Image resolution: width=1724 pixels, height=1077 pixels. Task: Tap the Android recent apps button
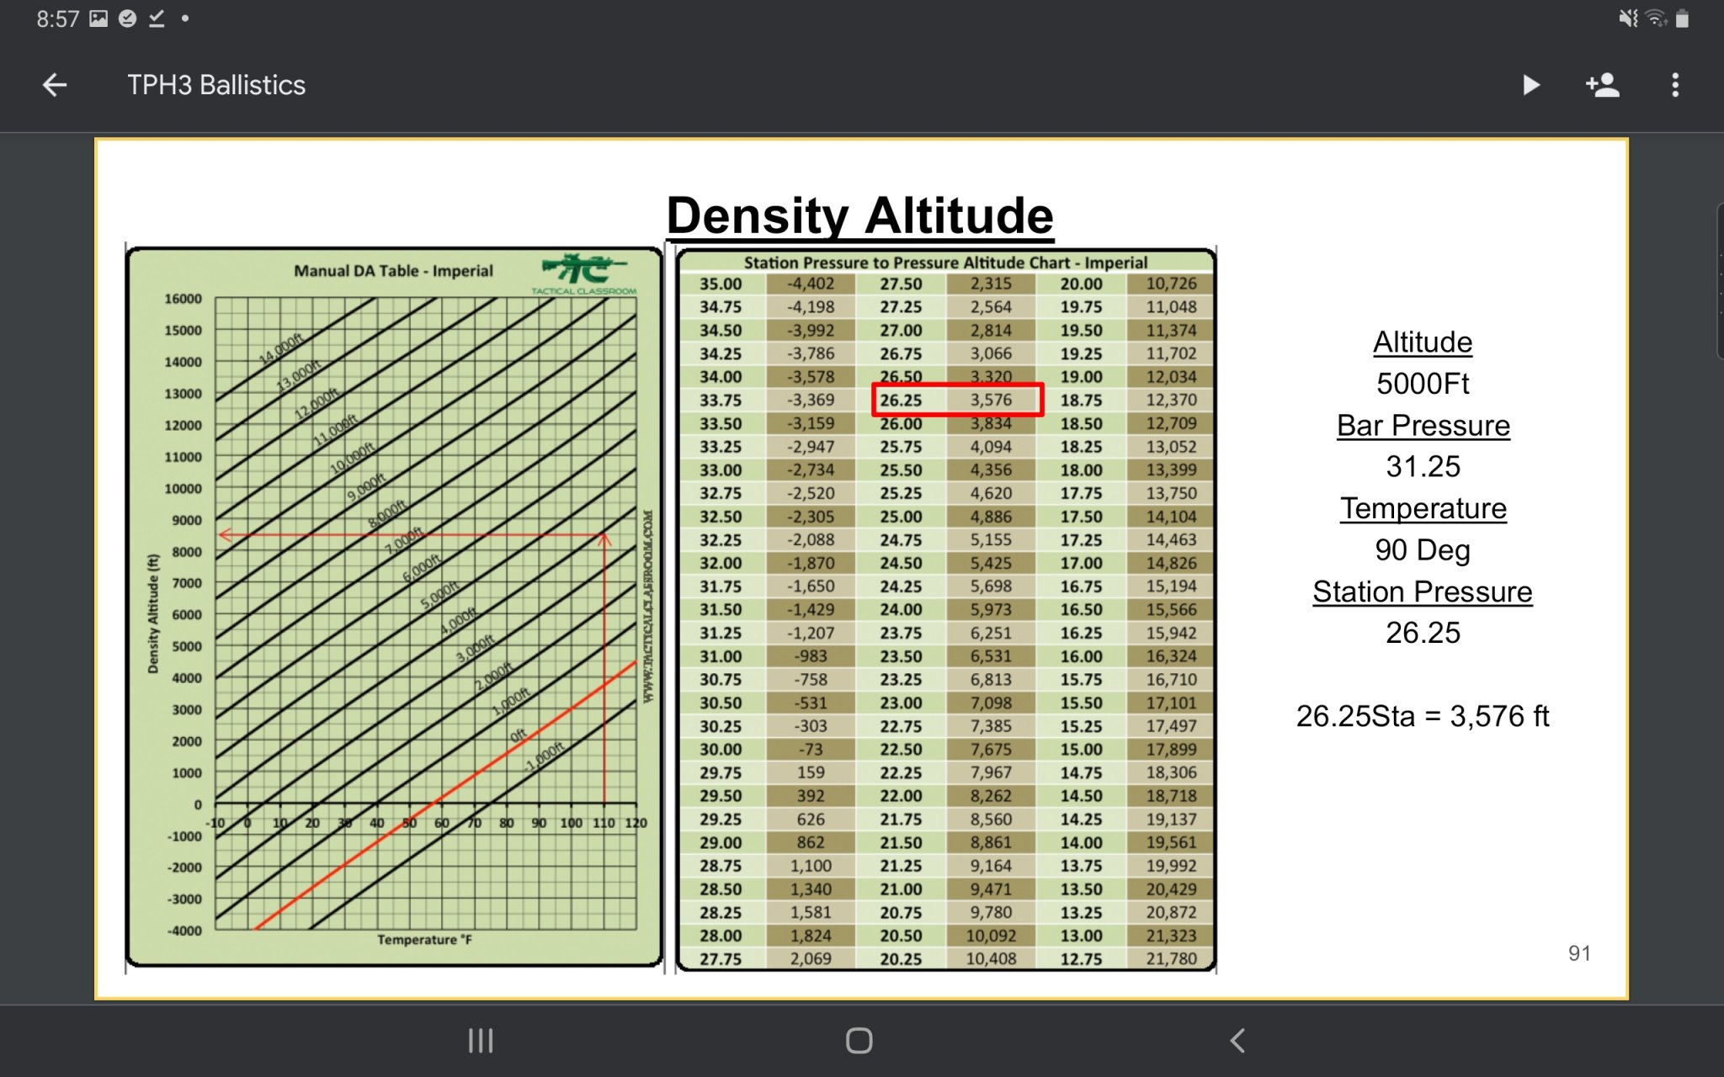click(481, 1041)
